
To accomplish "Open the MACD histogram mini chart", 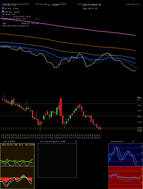I will point(17,178).
